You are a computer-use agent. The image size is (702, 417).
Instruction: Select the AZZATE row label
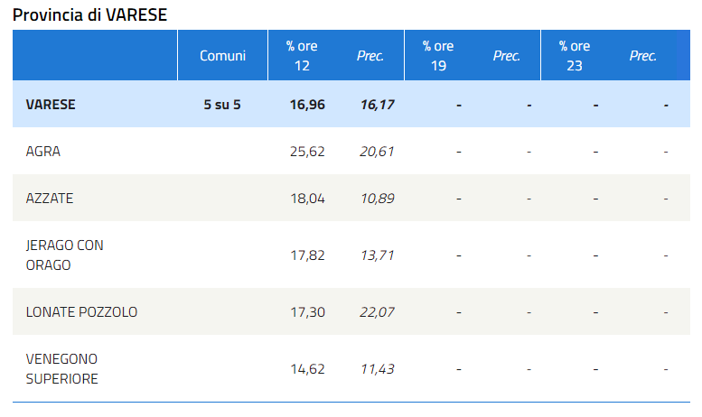[x=50, y=199]
